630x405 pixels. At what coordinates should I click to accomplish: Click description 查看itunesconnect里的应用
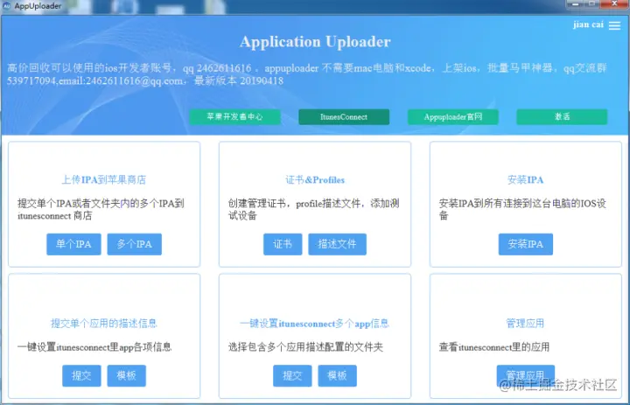[494, 347]
